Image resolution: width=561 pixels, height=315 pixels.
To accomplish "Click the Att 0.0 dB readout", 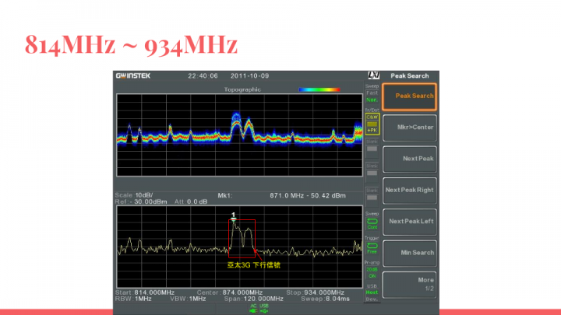I will point(191,201).
